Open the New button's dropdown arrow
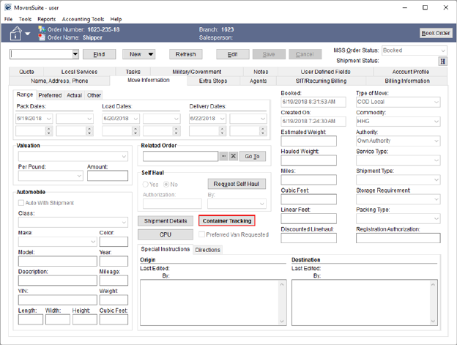This screenshot has width=457, height=345. click(x=150, y=54)
